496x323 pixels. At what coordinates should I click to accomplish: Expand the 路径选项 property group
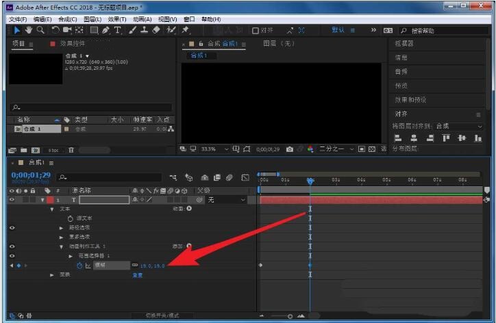62,228
